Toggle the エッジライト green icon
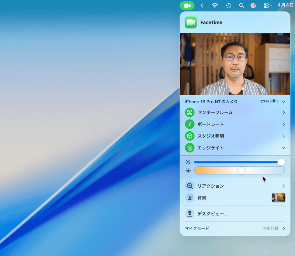This screenshot has height=256, width=295. 190,148
